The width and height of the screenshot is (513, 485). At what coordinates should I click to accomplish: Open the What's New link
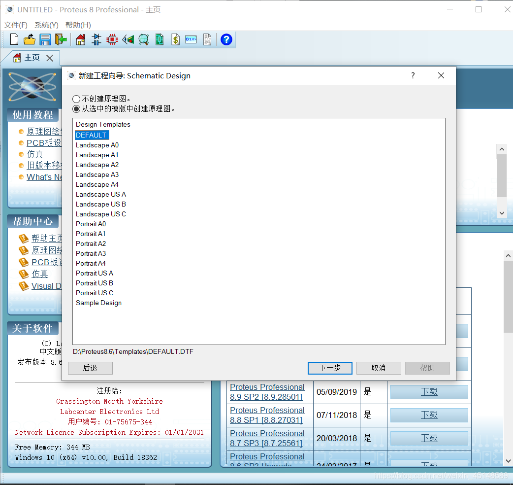pos(44,177)
